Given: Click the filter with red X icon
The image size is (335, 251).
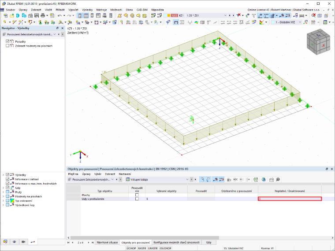Looking at the screenshot, I should pyautogui.click(x=238, y=15).
